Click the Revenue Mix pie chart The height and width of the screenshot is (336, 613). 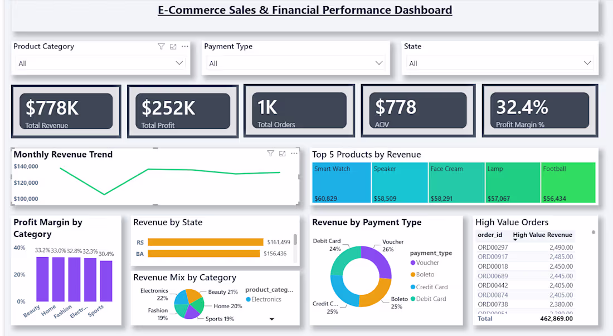point(189,304)
